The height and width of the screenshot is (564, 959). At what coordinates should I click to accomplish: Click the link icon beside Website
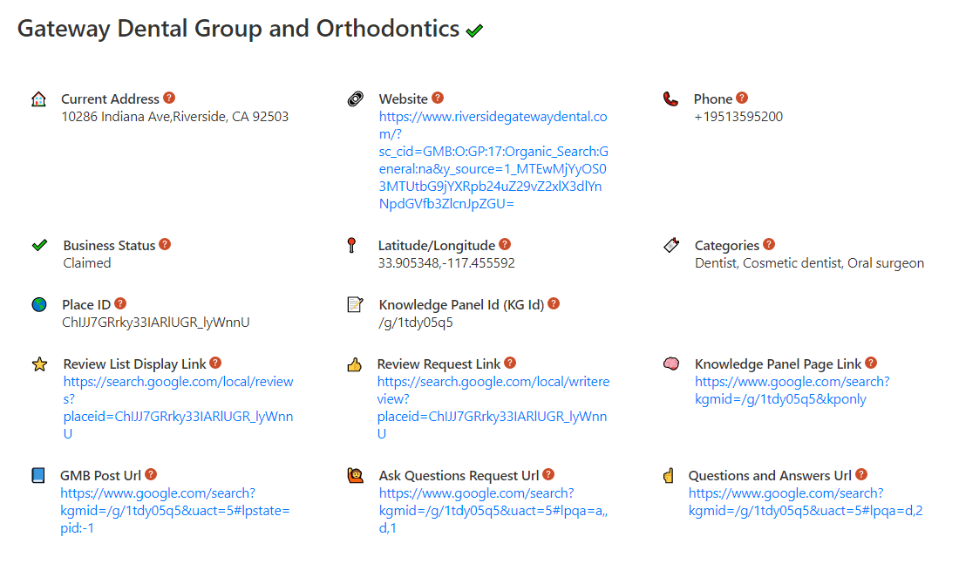coord(355,99)
